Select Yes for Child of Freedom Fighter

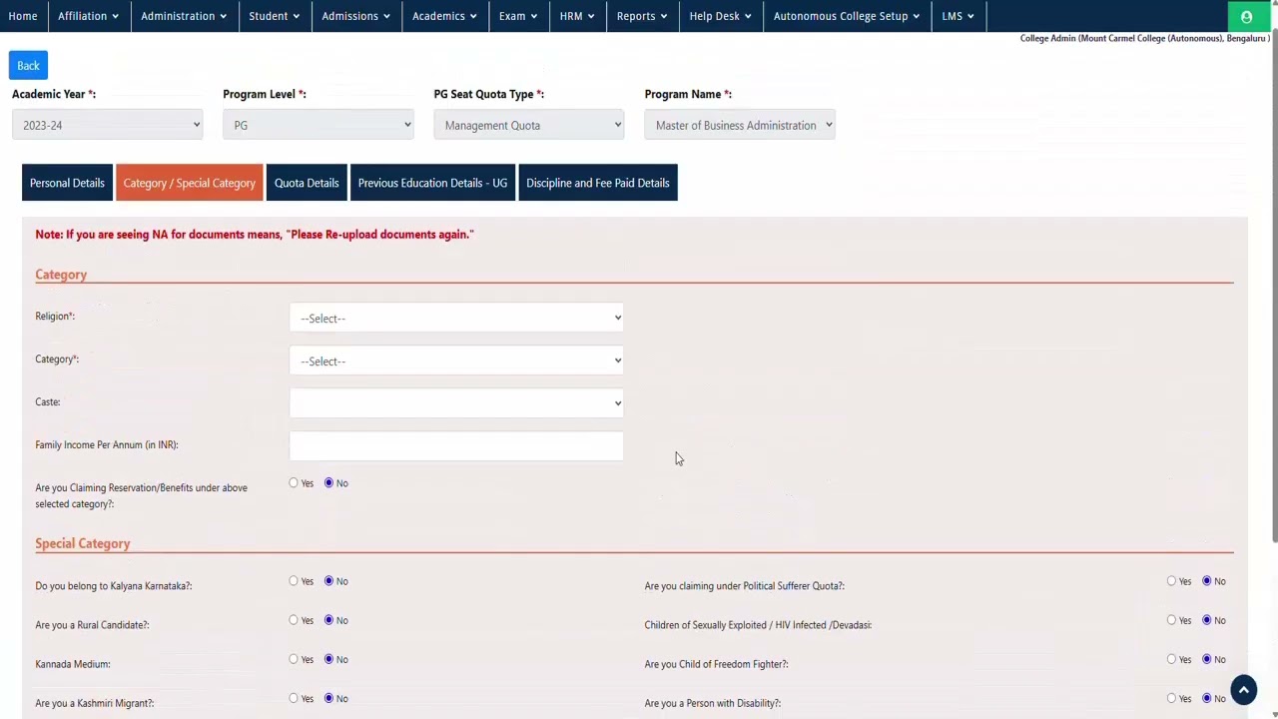click(1171, 659)
